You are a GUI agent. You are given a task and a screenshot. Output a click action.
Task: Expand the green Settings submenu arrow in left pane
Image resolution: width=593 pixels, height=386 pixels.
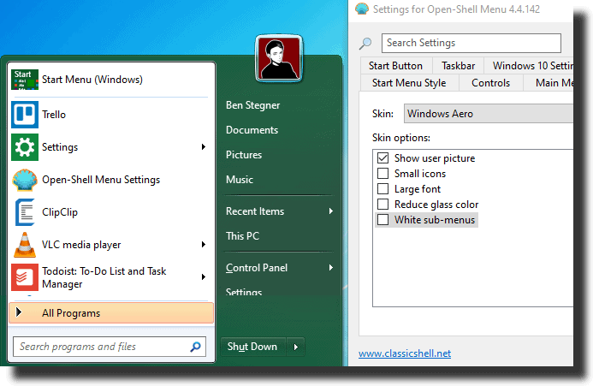204,147
